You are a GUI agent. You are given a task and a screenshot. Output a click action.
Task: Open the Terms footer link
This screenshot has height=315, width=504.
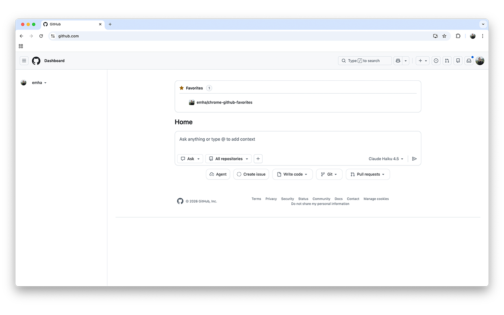(x=256, y=199)
